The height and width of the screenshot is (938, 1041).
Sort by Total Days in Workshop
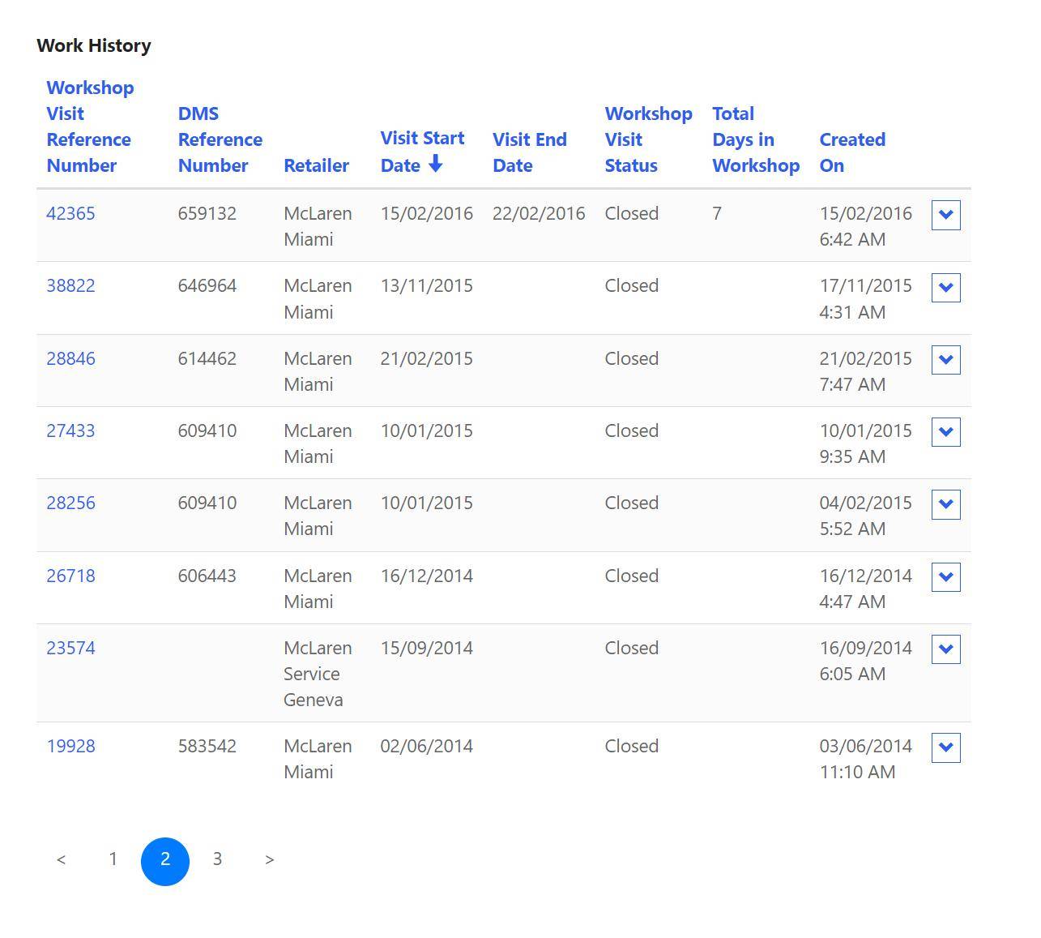click(x=755, y=139)
